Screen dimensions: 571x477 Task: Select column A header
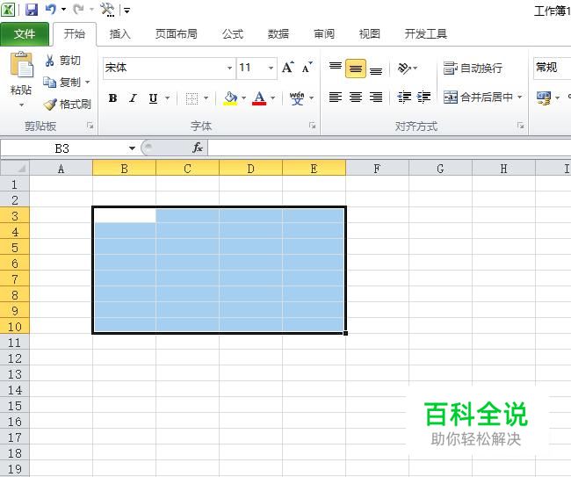tap(61, 169)
